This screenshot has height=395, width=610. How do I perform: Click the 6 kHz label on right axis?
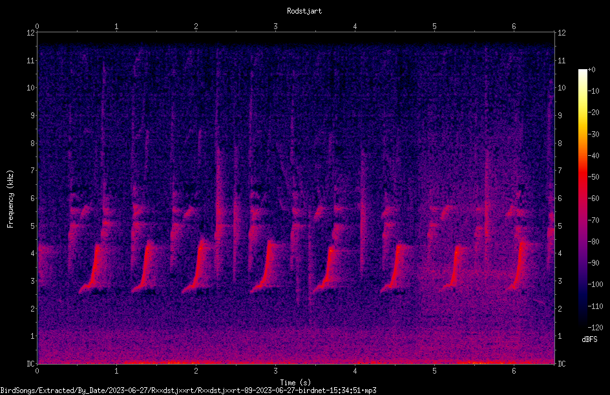coord(560,198)
